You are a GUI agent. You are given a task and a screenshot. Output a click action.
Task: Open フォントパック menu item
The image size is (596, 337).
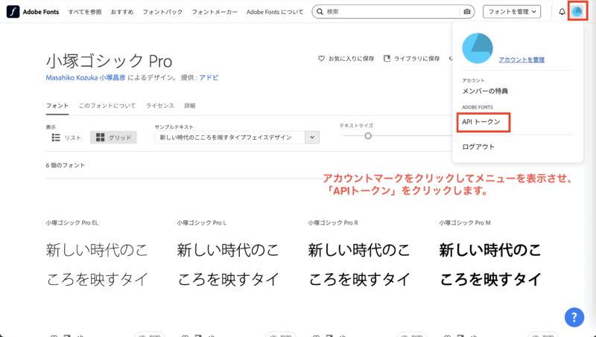click(162, 12)
